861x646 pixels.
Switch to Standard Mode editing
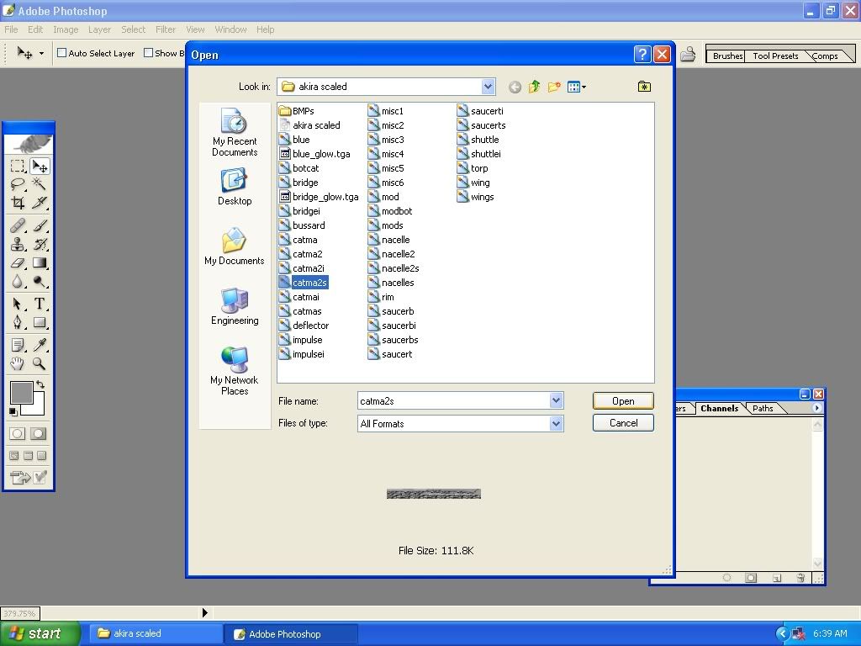point(18,434)
